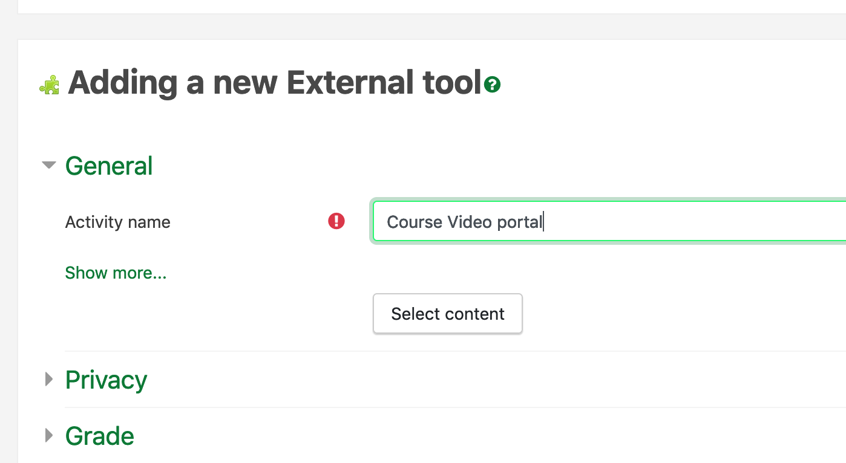Click the red required icon near Activity name

(x=336, y=221)
